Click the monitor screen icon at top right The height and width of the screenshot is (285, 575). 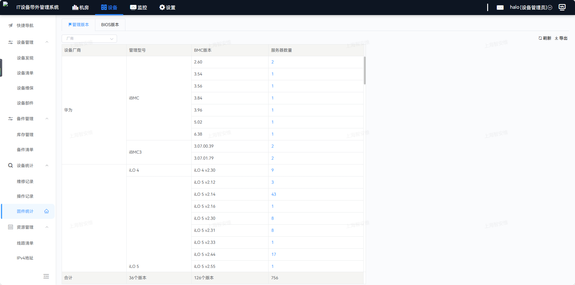562,7
